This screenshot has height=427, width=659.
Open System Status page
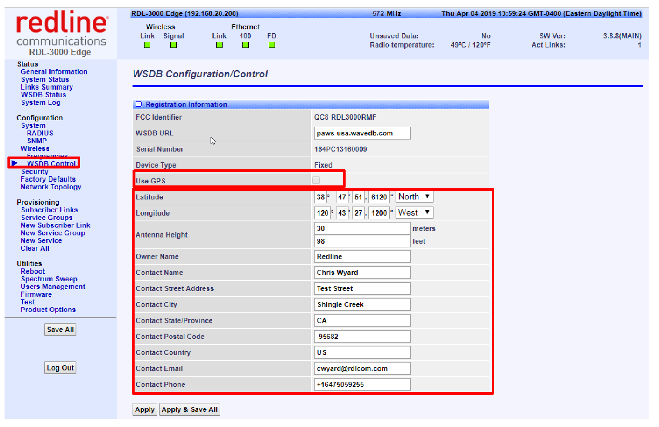[x=45, y=80]
